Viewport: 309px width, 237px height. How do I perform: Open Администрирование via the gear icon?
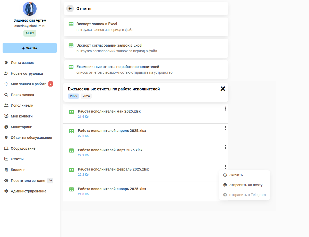click(x=6, y=191)
